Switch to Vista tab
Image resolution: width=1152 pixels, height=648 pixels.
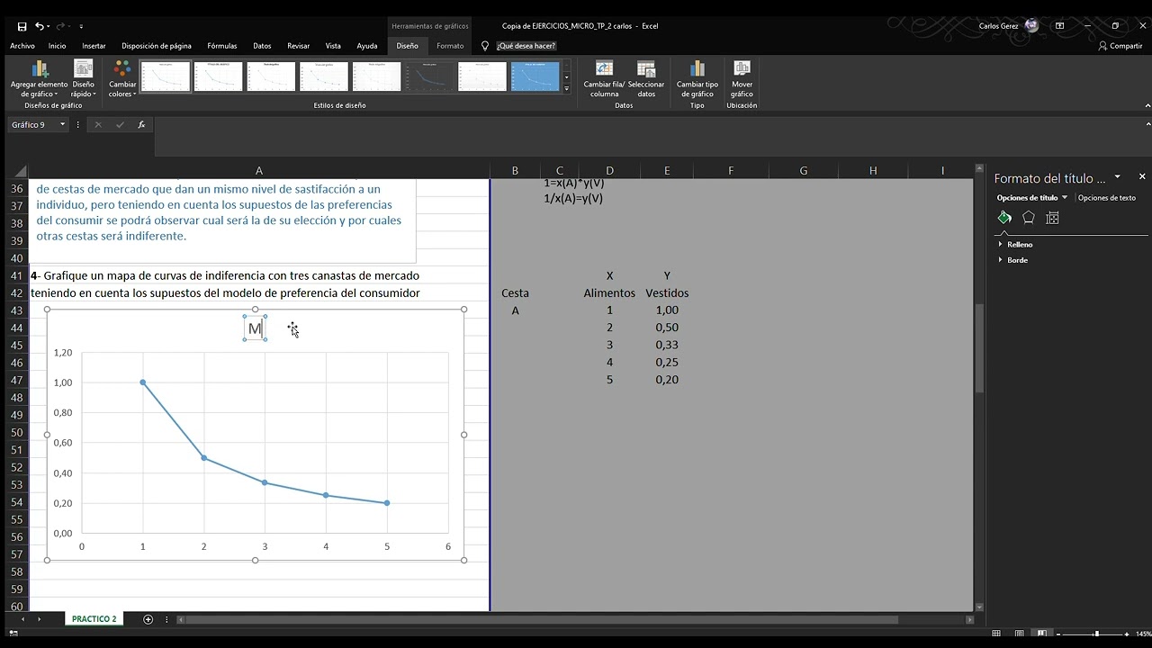pos(333,46)
